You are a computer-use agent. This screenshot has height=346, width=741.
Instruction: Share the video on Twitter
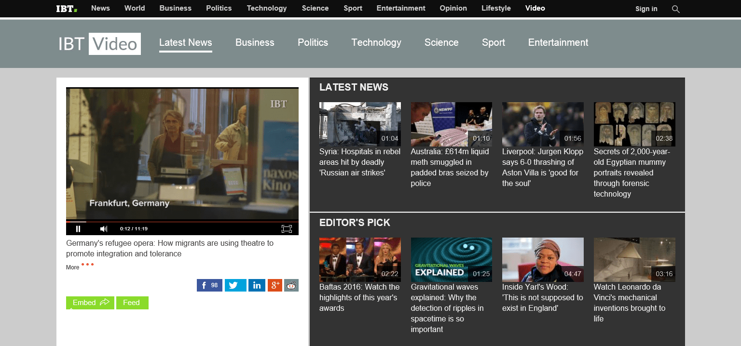[235, 285]
